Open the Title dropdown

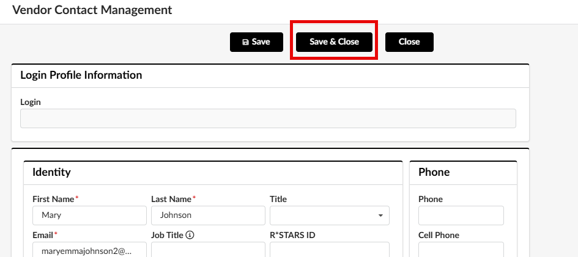[330, 215]
